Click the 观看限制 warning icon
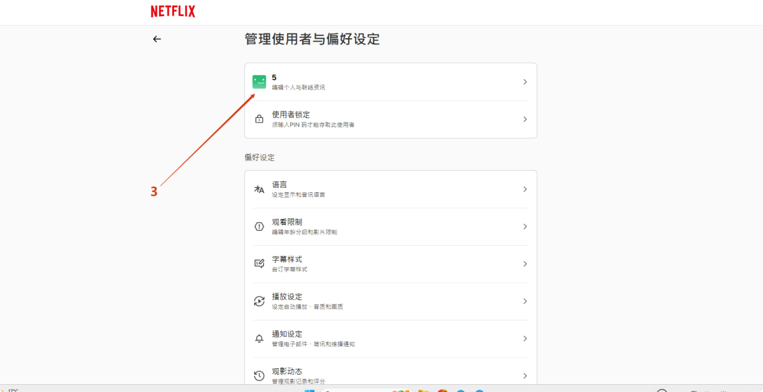Image resolution: width=763 pixels, height=392 pixels. [x=259, y=227]
